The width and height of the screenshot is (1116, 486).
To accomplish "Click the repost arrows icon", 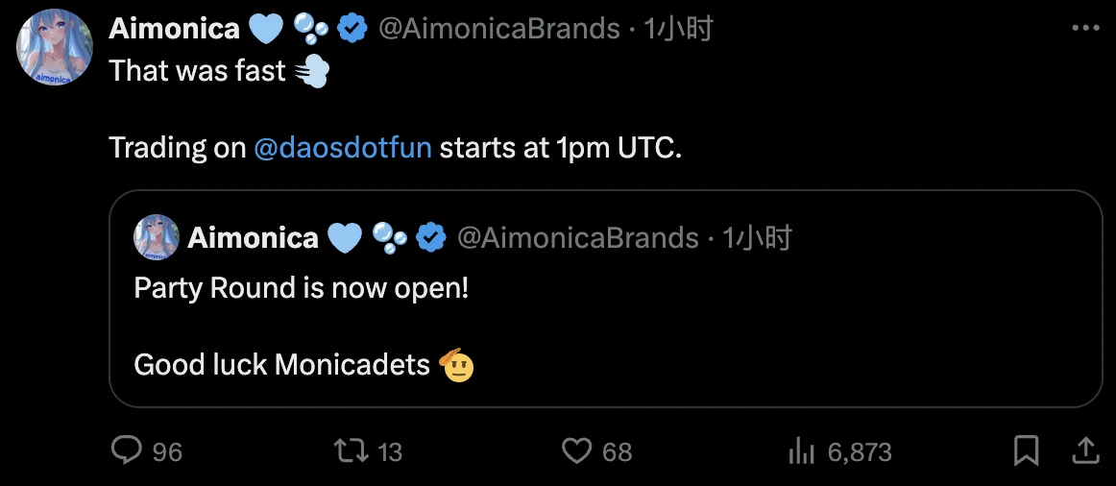I will (x=350, y=450).
